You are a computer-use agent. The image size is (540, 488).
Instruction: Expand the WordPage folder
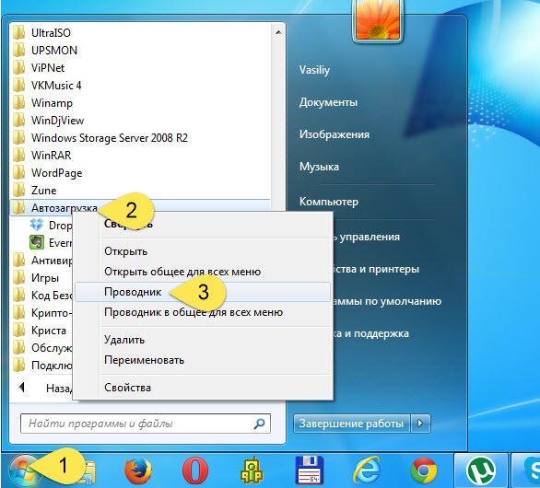pos(56,173)
